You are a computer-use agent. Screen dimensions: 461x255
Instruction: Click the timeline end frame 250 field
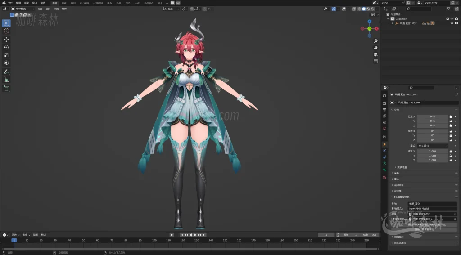[370, 235]
